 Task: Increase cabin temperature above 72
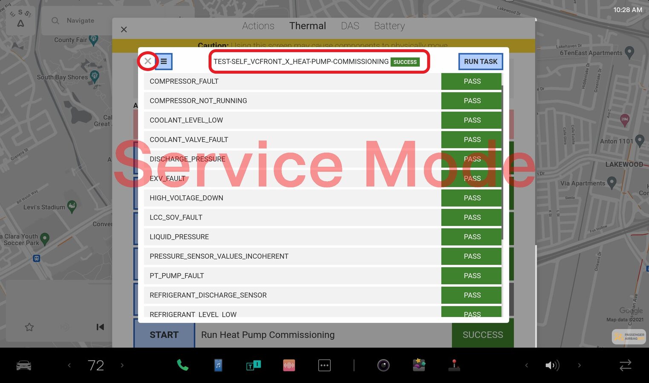(122, 365)
